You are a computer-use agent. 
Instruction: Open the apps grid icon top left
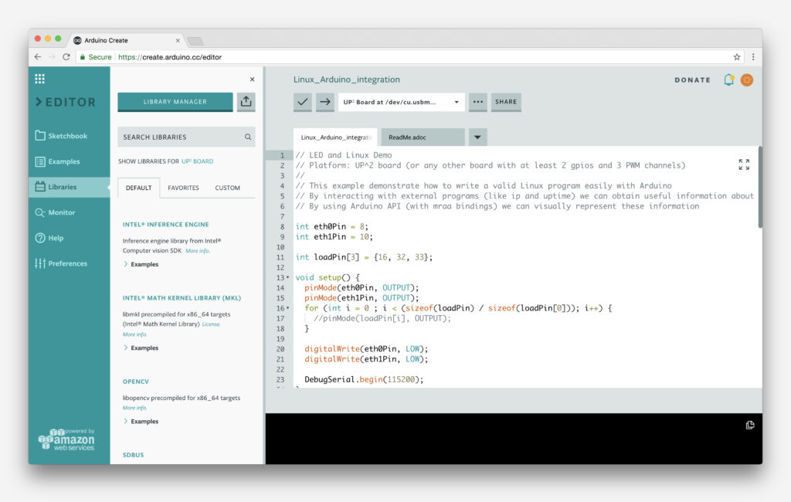pos(39,78)
